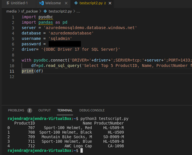Close the testscript2.py editor tab

110,3
